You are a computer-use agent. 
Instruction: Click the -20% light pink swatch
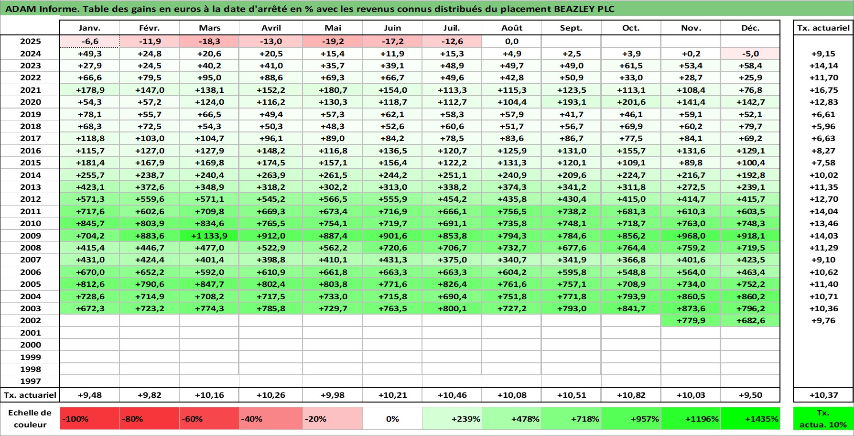click(x=333, y=418)
